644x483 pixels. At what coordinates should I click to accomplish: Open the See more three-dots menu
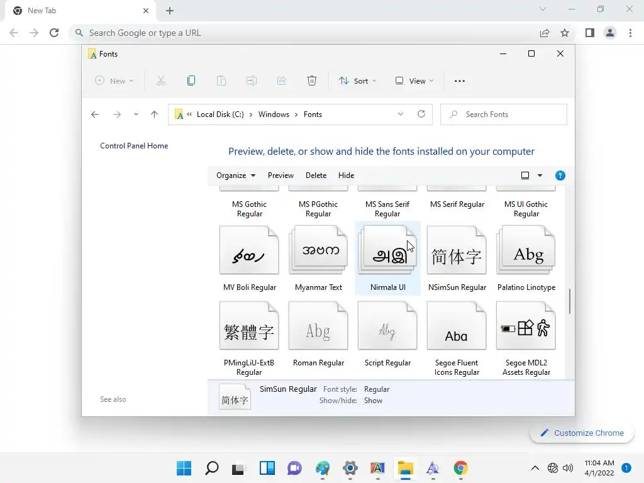point(460,81)
